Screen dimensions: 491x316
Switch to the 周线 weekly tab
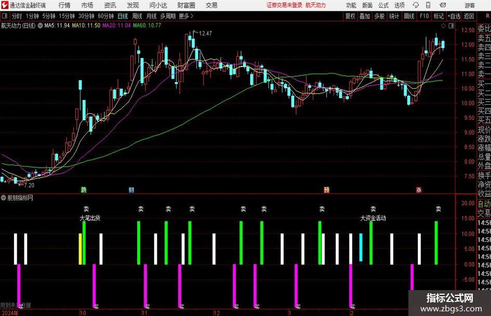click(137, 16)
